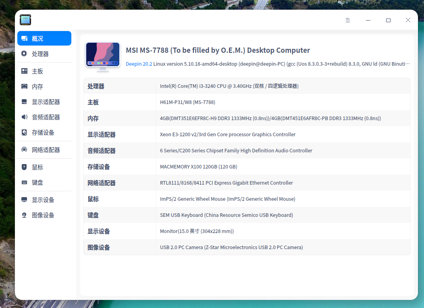
Task: Click the 处理器 row header in table
Action: click(x=96, y=86)
